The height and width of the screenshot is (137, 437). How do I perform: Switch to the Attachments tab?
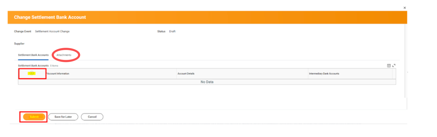pyautogui.click(x=64, y=55)
